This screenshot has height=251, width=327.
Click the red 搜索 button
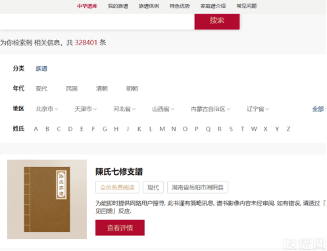pos(217,21)
